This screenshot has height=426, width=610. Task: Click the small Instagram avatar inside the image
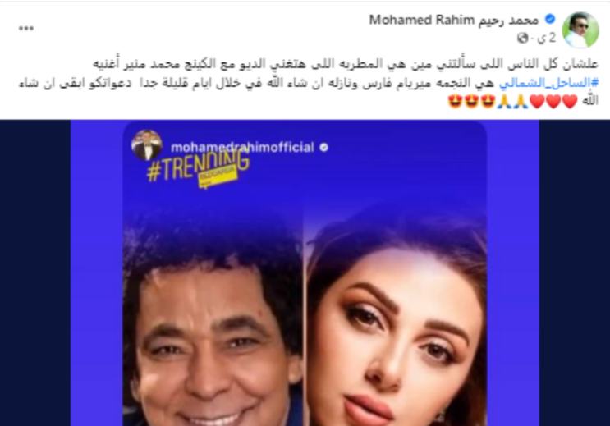coord(147,144)
